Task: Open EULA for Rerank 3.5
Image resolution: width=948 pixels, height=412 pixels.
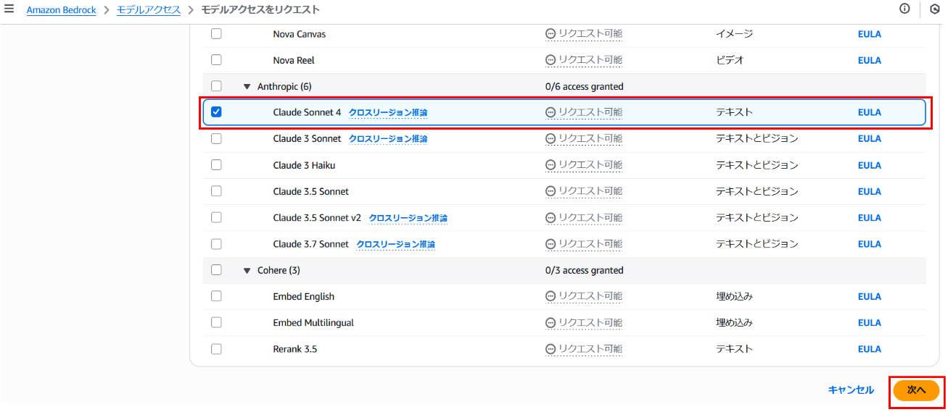Action: coord(870,349)
